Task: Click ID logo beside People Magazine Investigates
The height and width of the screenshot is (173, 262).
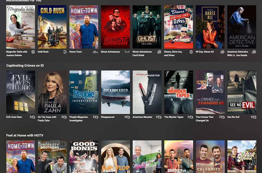Action: point(96,117)
